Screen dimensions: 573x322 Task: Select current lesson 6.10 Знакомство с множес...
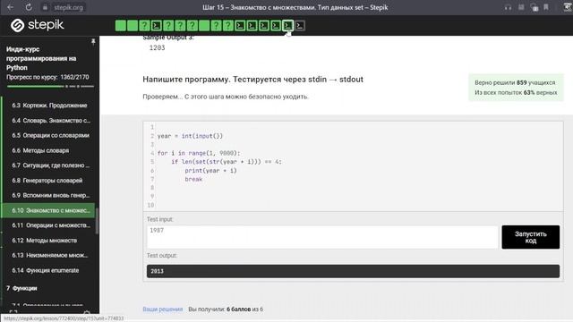pyautogui.click(x=48, y=210)
